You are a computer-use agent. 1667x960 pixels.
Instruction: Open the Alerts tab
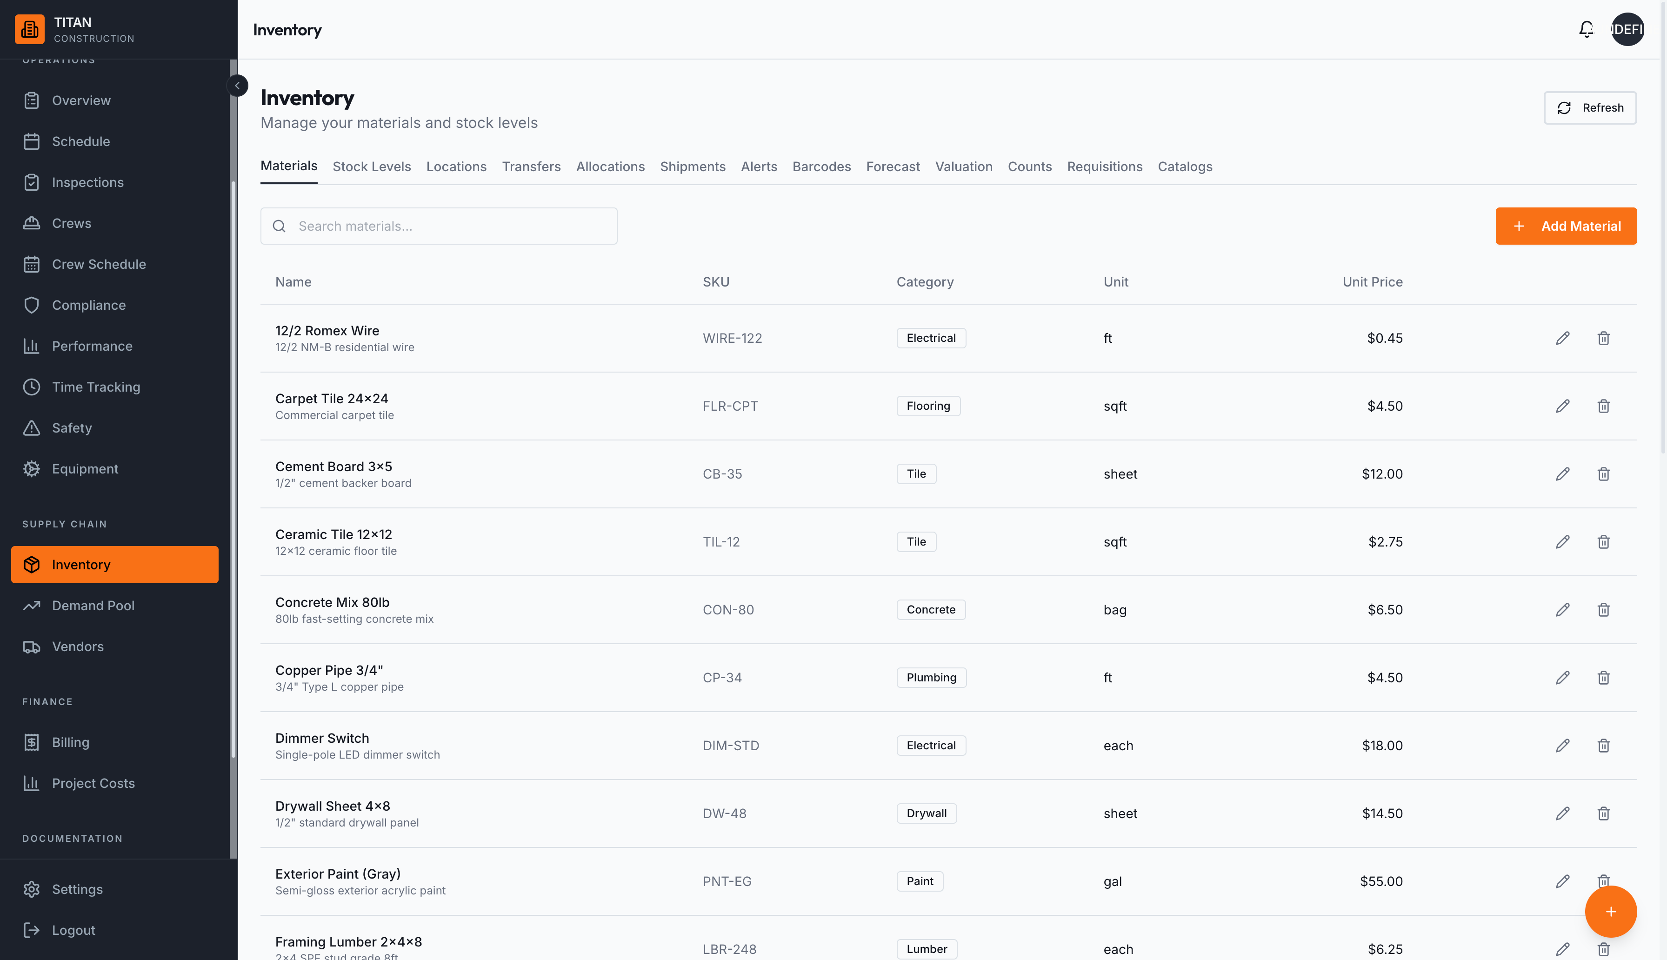759,166
